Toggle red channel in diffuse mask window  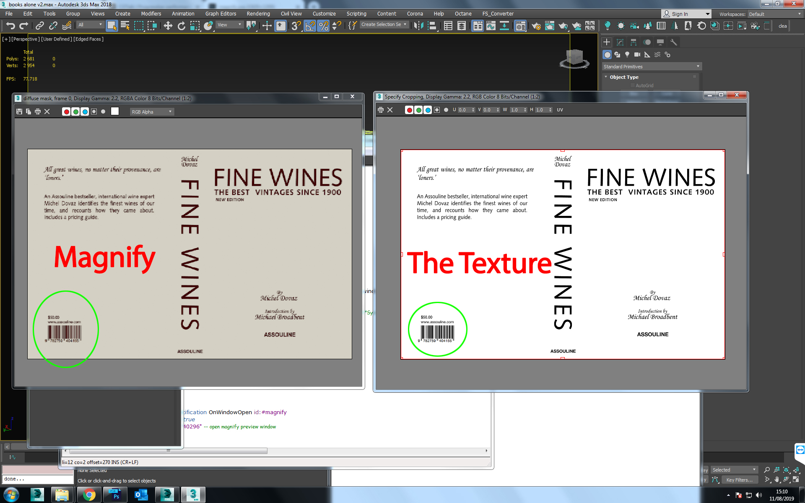[x=66, y=111]
